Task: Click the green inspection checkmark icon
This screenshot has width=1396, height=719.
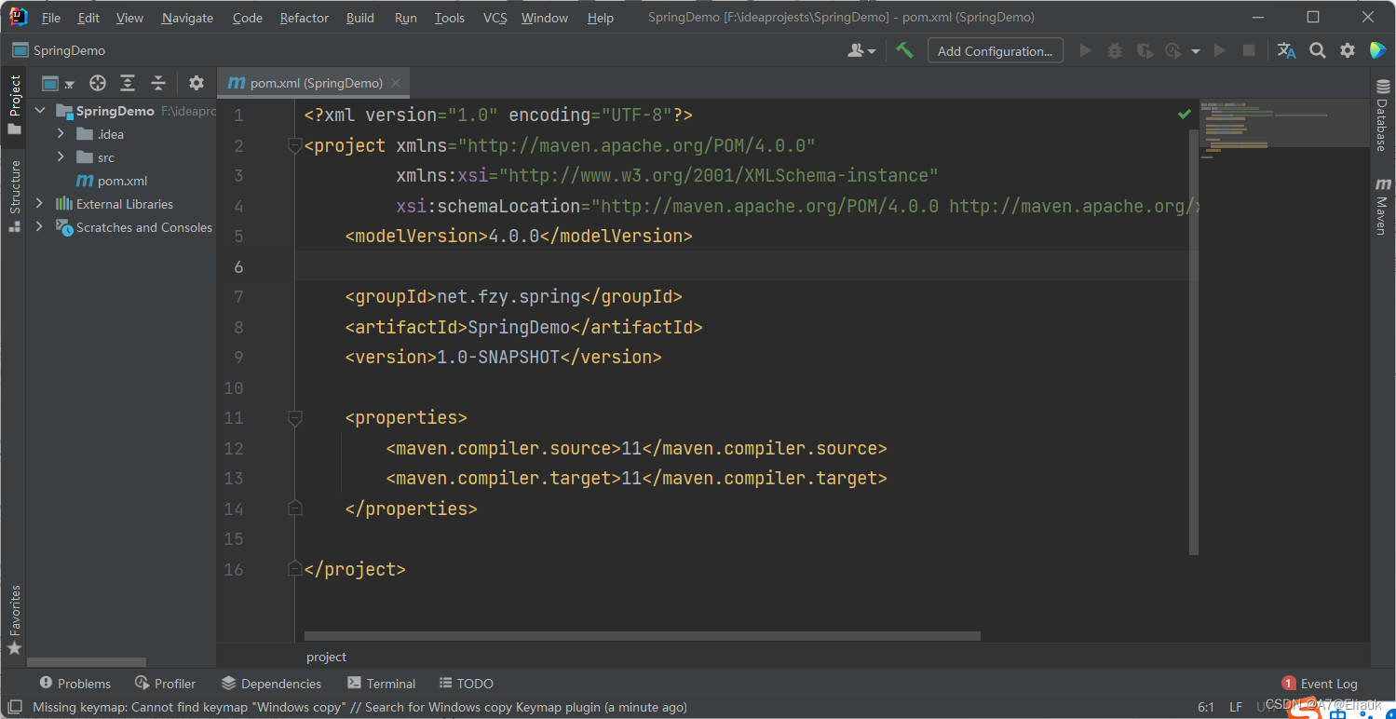Action: pyautogui.click(x=1184, y=114)
